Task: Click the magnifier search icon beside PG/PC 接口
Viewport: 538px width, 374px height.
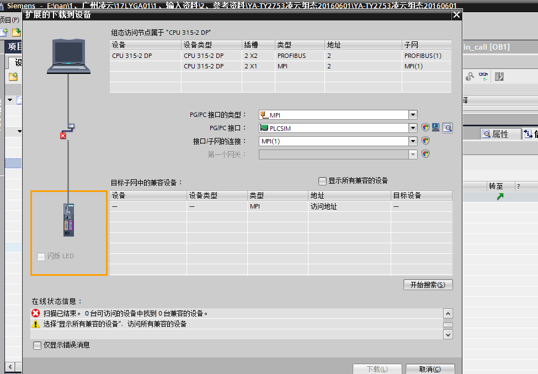Action: 447,128
